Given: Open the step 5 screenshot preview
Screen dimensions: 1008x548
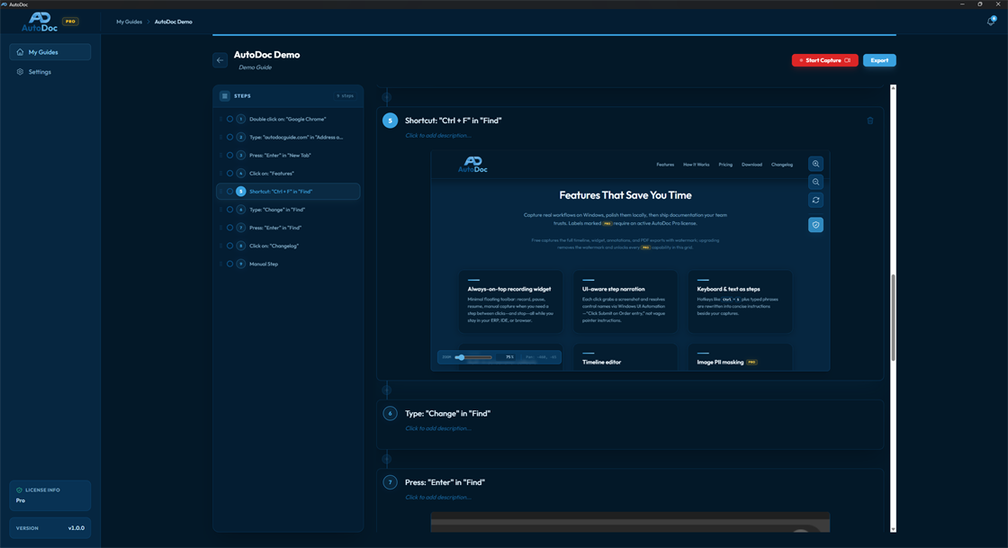Looking at the screenshot, I should [x=630, y=261].
